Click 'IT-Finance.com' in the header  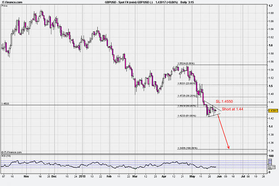12,2
